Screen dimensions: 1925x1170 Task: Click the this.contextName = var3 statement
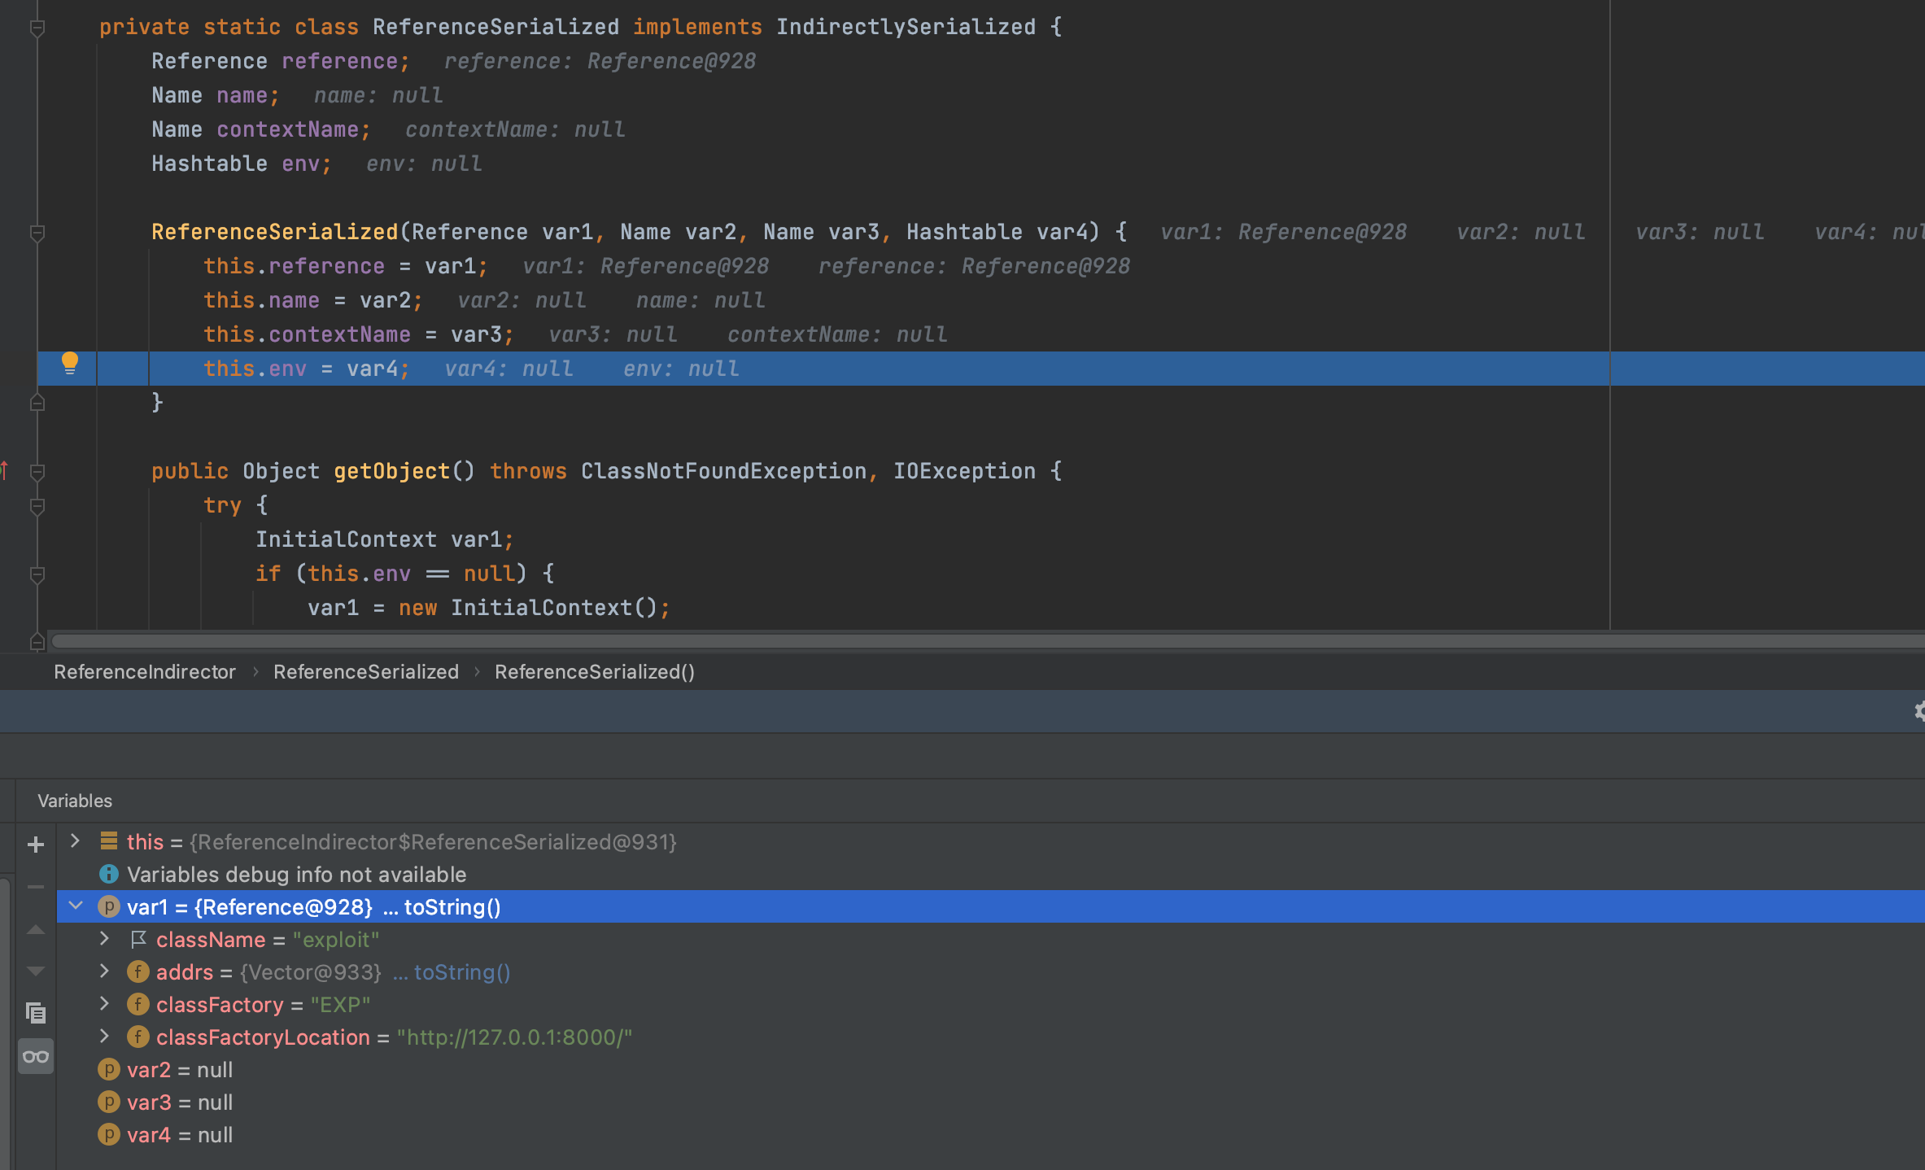click(x=359, y=334)
